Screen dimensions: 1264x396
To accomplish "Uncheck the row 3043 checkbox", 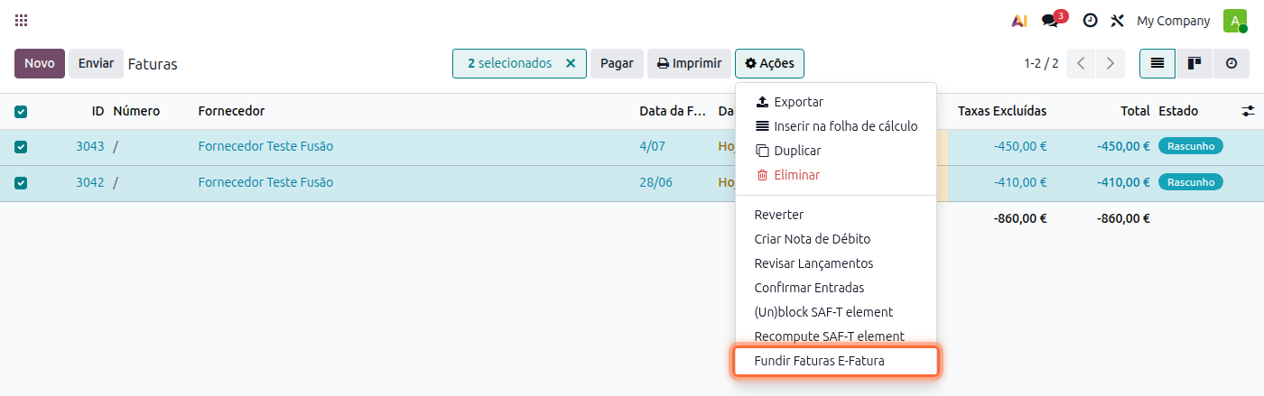I will point(21,147).
